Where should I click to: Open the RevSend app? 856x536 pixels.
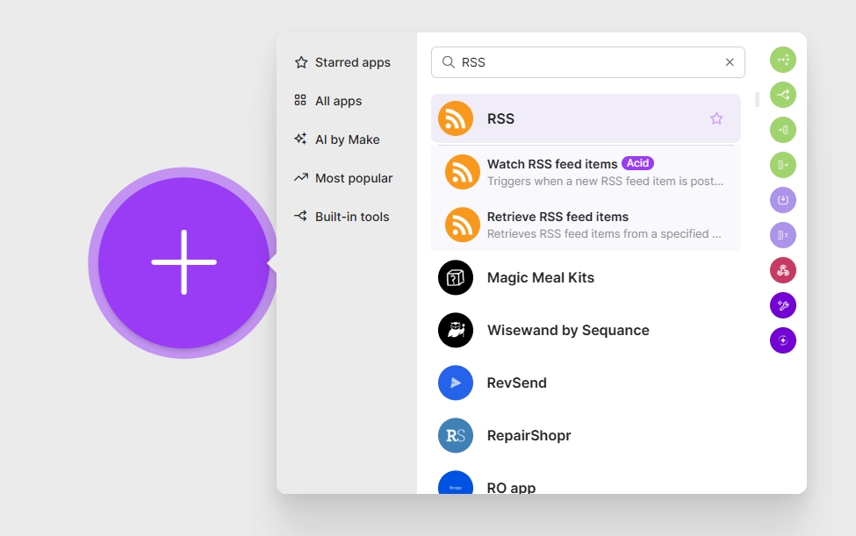click(586, 382)
